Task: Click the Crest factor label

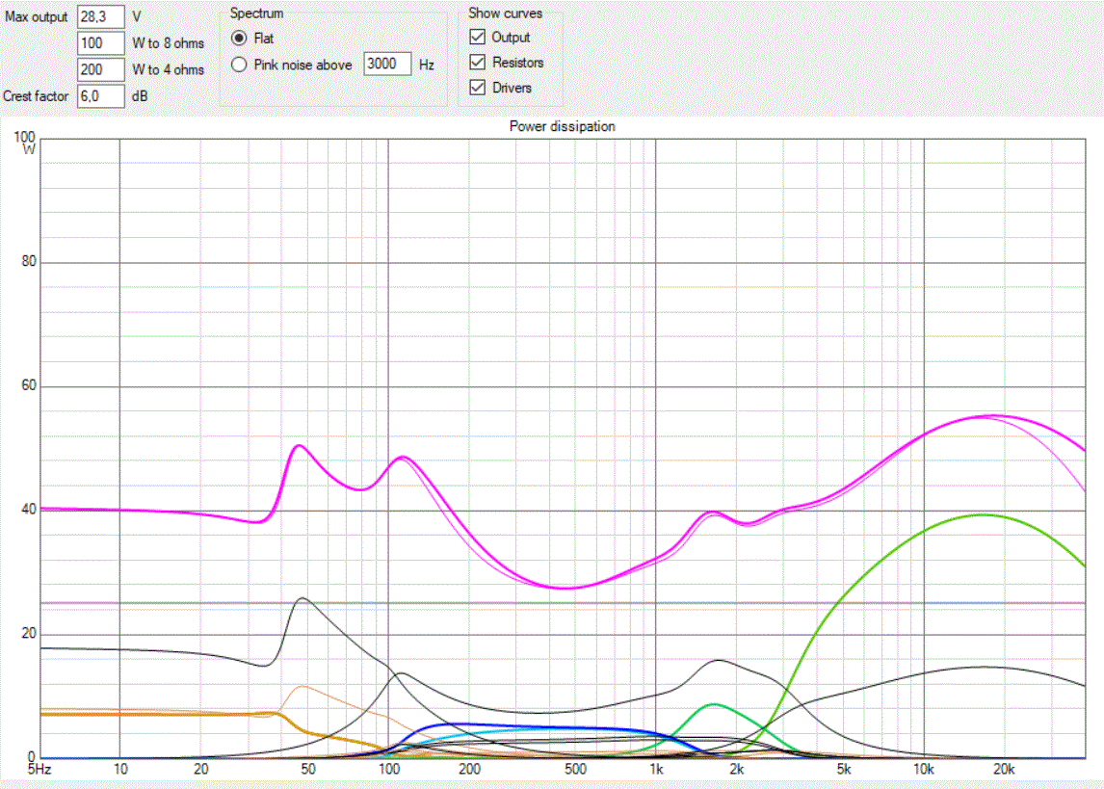Action: 36,96
